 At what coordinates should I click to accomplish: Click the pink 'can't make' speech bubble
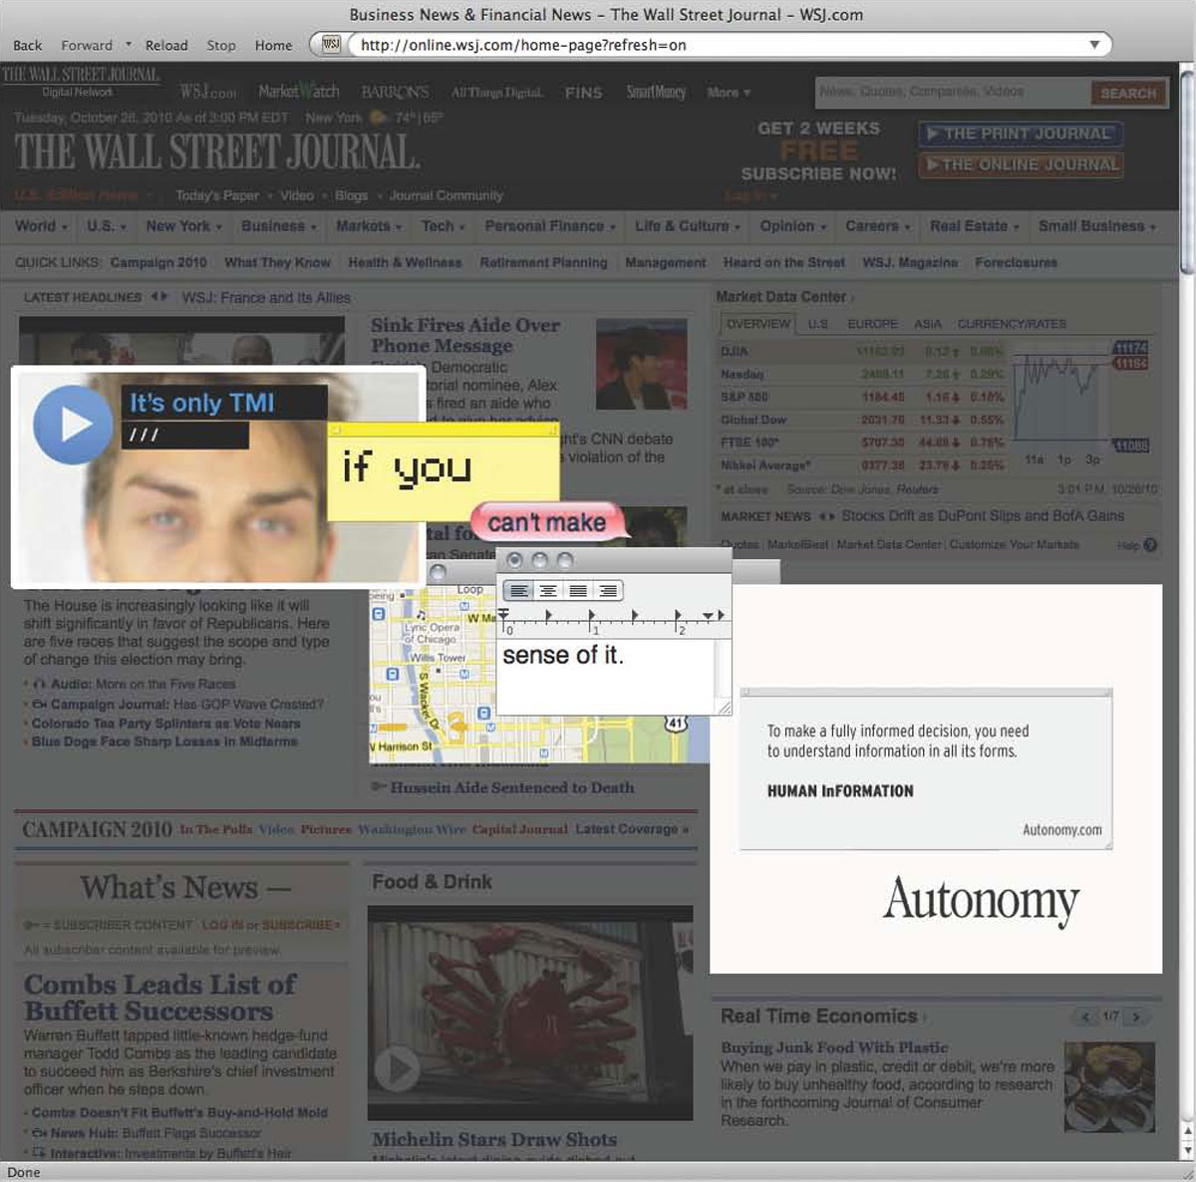coord(547,522)
